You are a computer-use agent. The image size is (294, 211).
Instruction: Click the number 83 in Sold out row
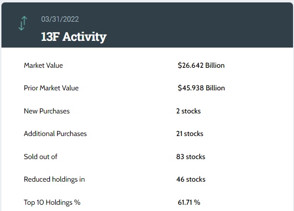[x=180, y=157]
